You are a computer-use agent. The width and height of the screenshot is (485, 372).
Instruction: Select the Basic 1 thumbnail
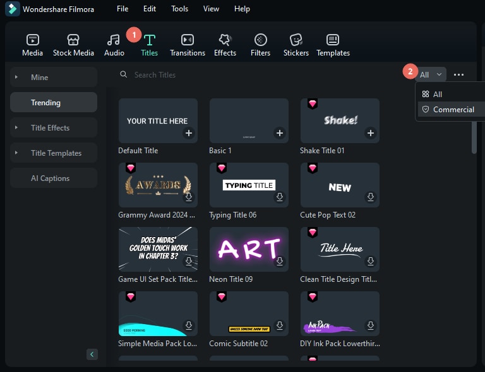coord(249,120)
